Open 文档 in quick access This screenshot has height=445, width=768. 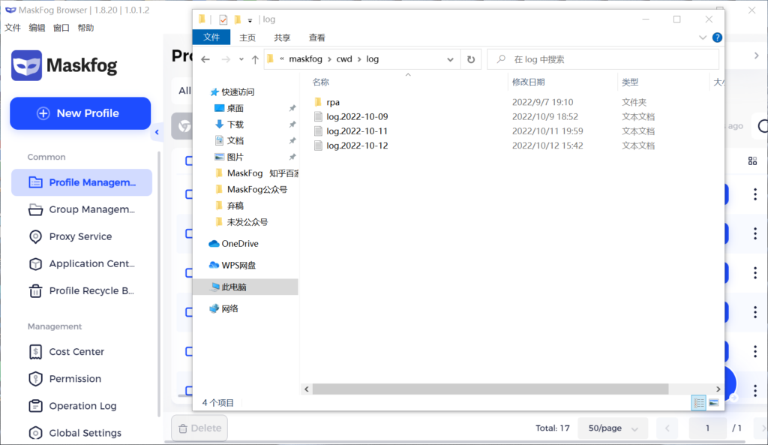(x=235, y=140)
